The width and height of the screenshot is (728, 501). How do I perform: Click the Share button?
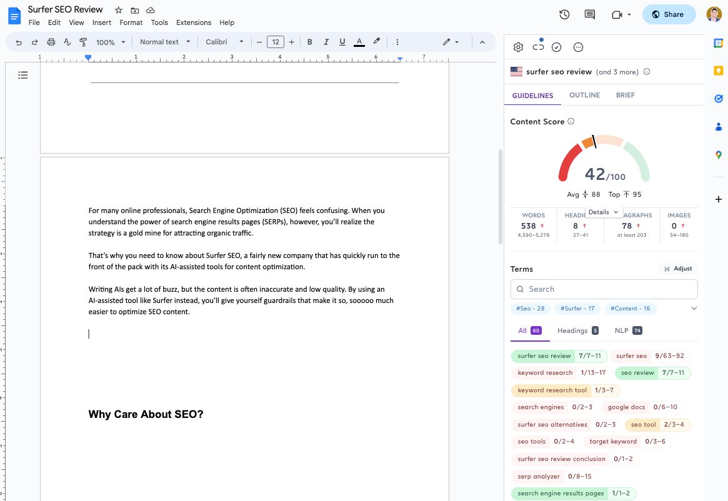pyautogui.click(x=669, y=14)
